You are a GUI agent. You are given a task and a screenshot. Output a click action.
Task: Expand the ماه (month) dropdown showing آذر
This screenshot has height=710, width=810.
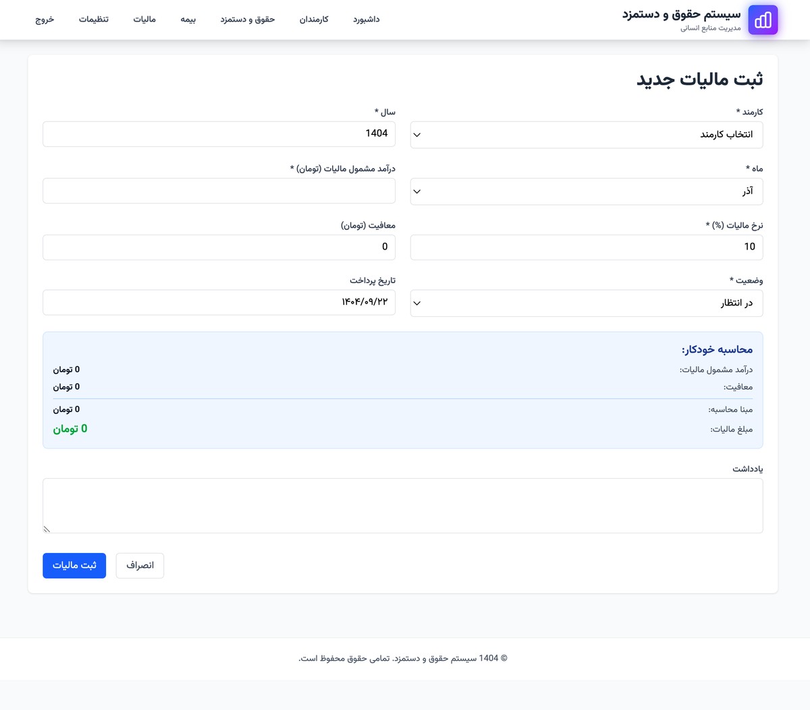pyautogui.click(x=586, y=191)
